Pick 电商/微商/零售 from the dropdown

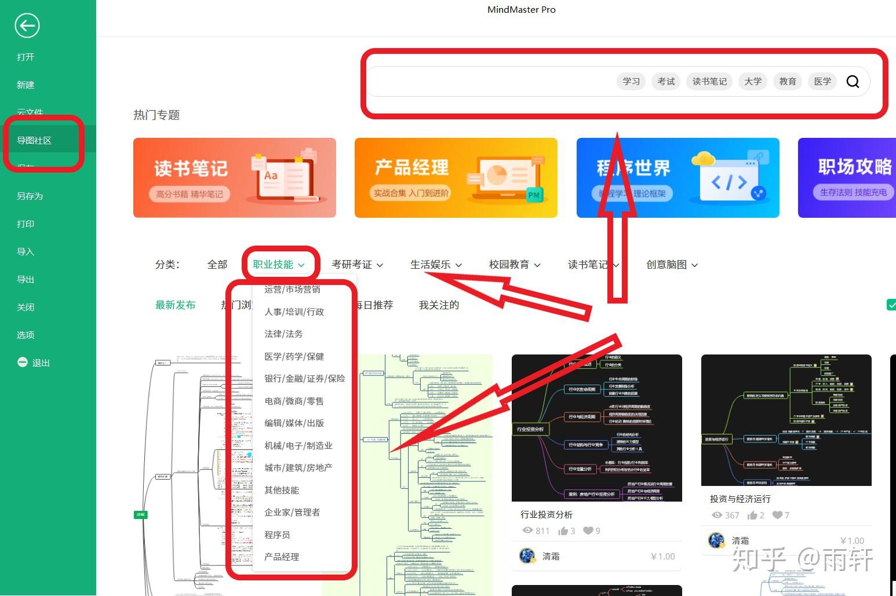click(294, 401)
